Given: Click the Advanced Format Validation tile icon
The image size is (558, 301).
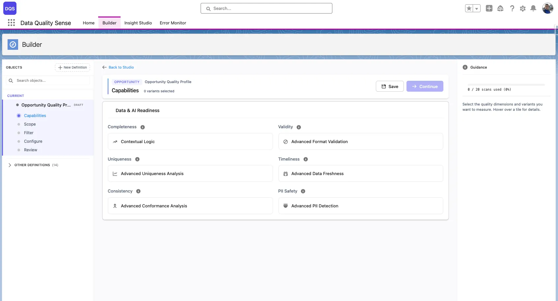Looking at the screenshot, I should [285, 141].
